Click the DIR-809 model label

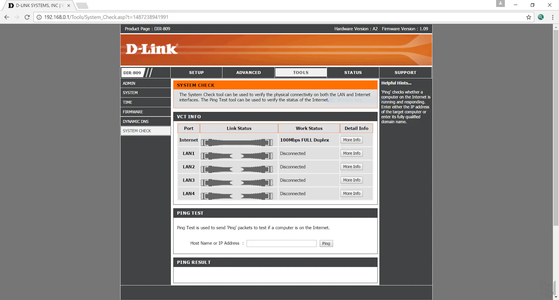(x=132, y=73)
